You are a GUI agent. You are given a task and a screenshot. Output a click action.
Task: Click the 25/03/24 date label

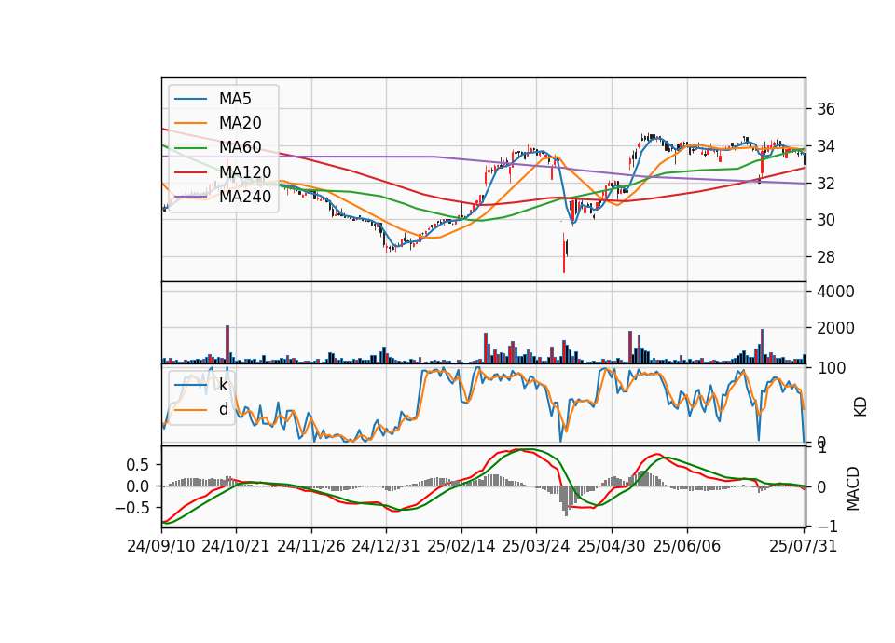point(536,546)
